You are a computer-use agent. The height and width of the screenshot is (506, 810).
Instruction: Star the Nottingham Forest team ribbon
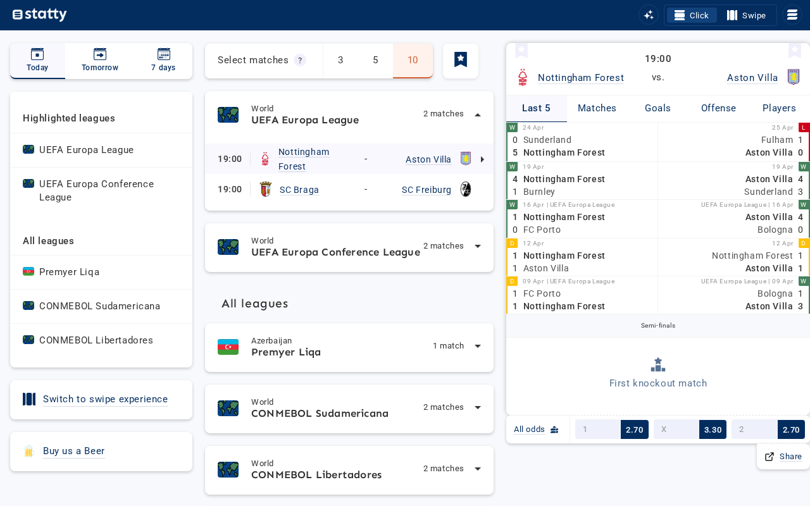(x=521, y=50)
